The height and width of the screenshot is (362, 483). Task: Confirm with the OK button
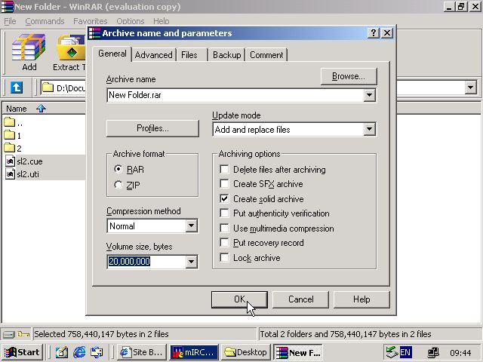click(239, 299)
